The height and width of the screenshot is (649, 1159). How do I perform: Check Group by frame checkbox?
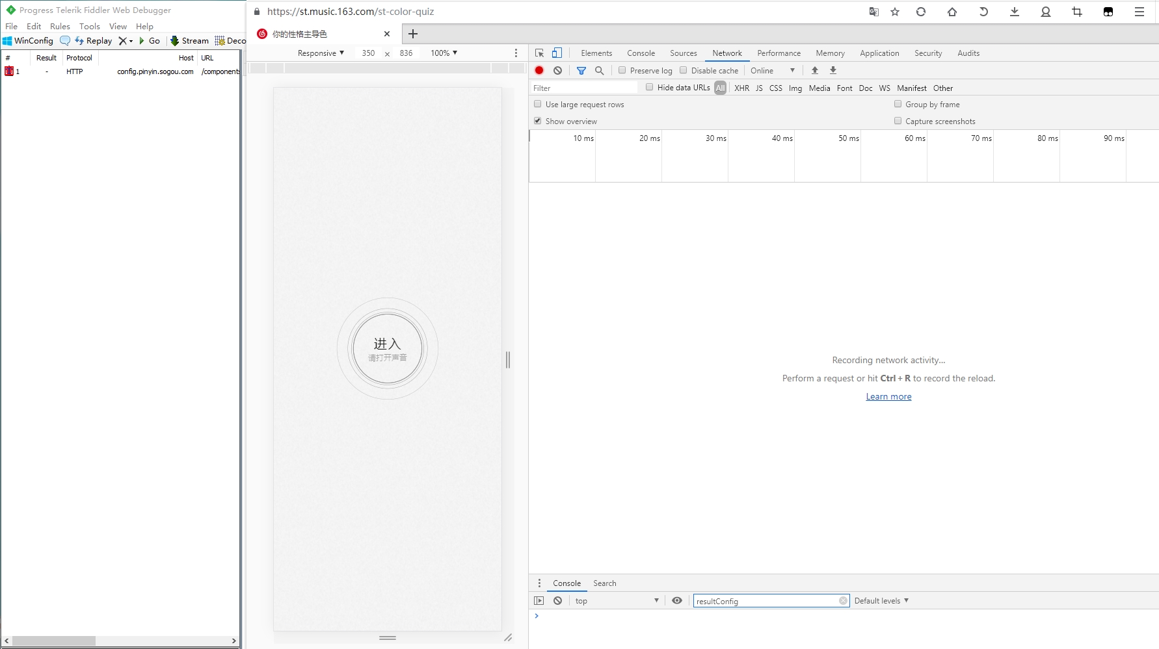click(898, 104)
